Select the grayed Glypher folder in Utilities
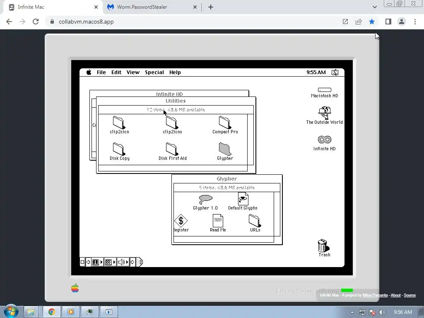The image size is (424, 318). tap(225, 149)
